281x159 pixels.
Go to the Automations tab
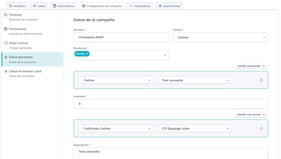[x=63, y=6]
